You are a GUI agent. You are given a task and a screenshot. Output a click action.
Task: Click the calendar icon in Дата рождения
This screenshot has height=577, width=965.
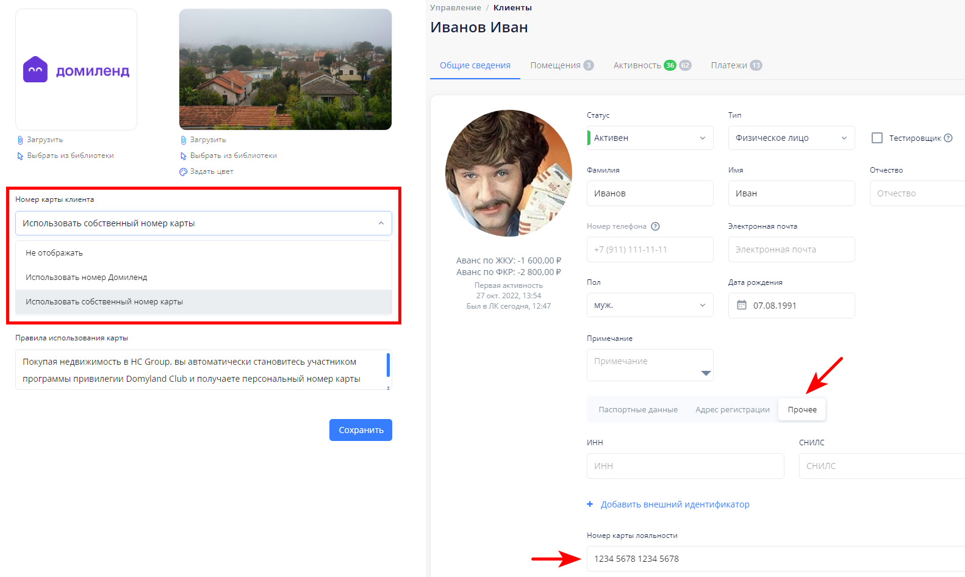[742, 305]
